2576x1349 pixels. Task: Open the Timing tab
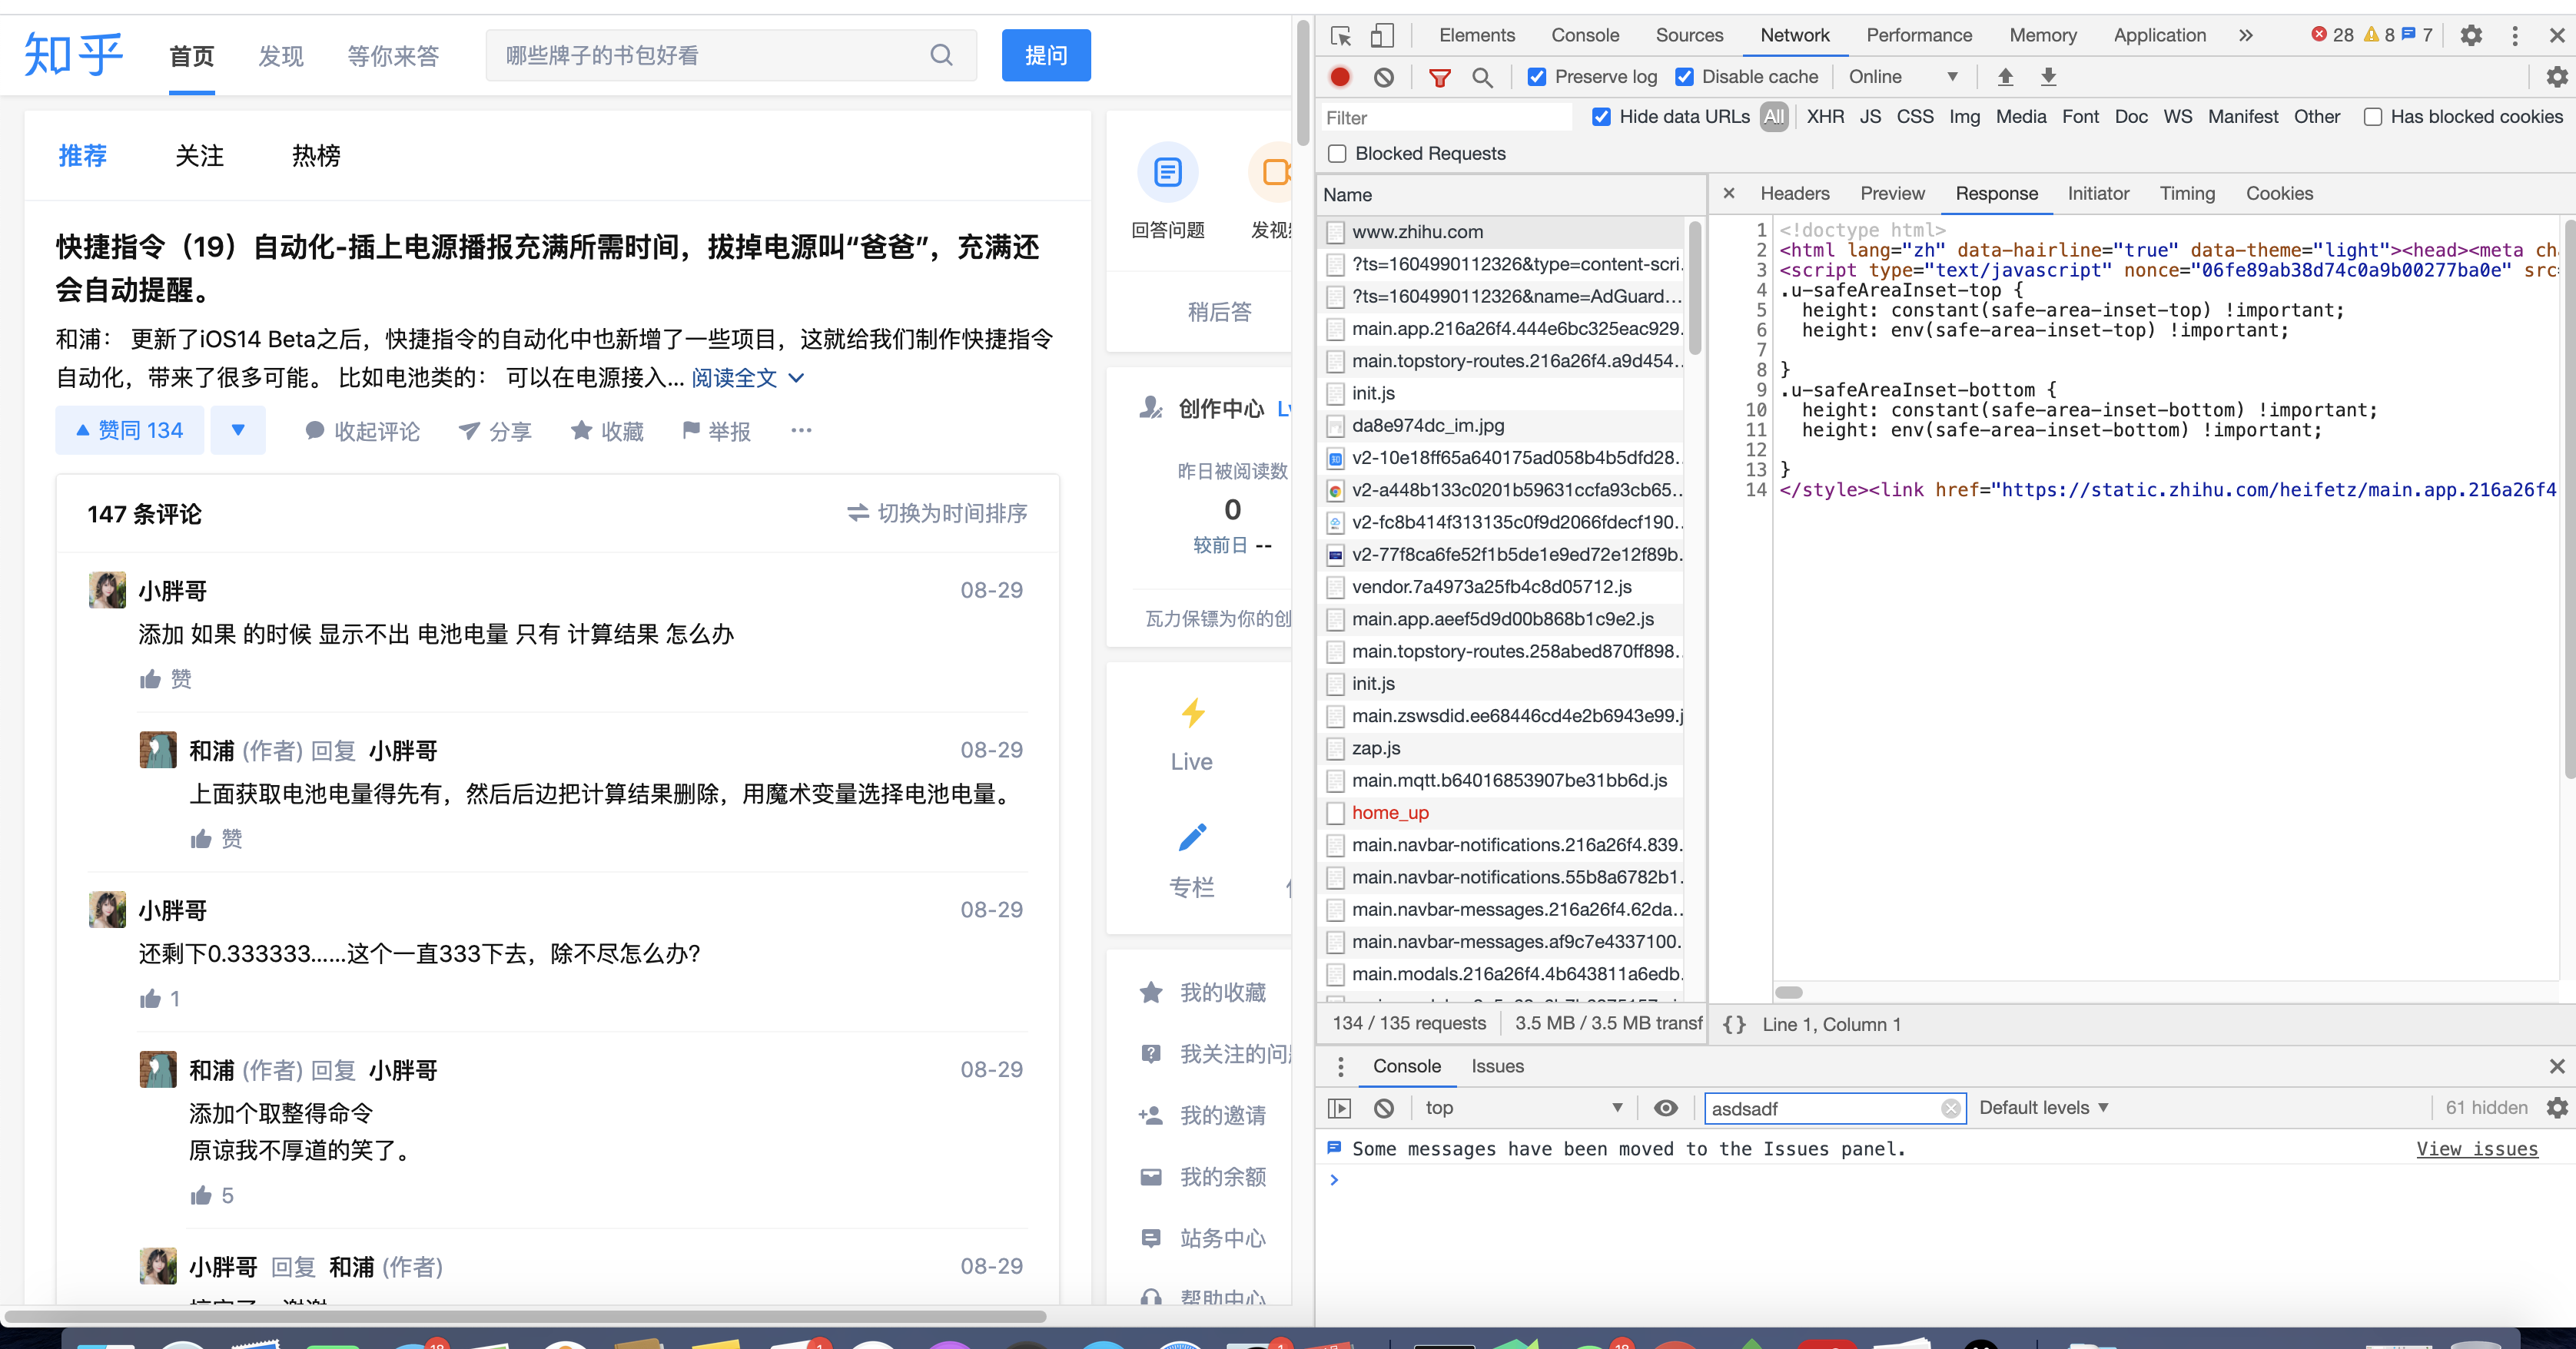[x=2187, y=193]
